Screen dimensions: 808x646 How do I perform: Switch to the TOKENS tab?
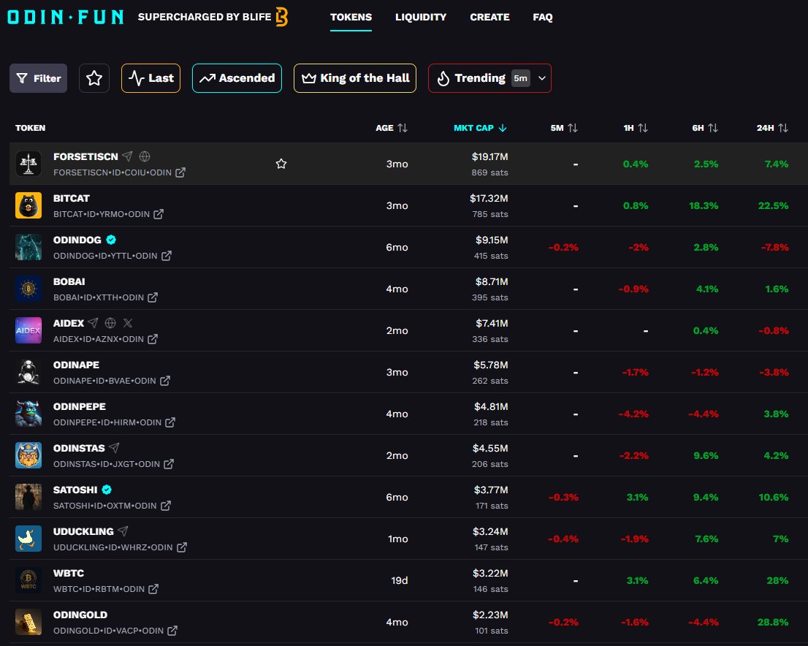point(351,17)
